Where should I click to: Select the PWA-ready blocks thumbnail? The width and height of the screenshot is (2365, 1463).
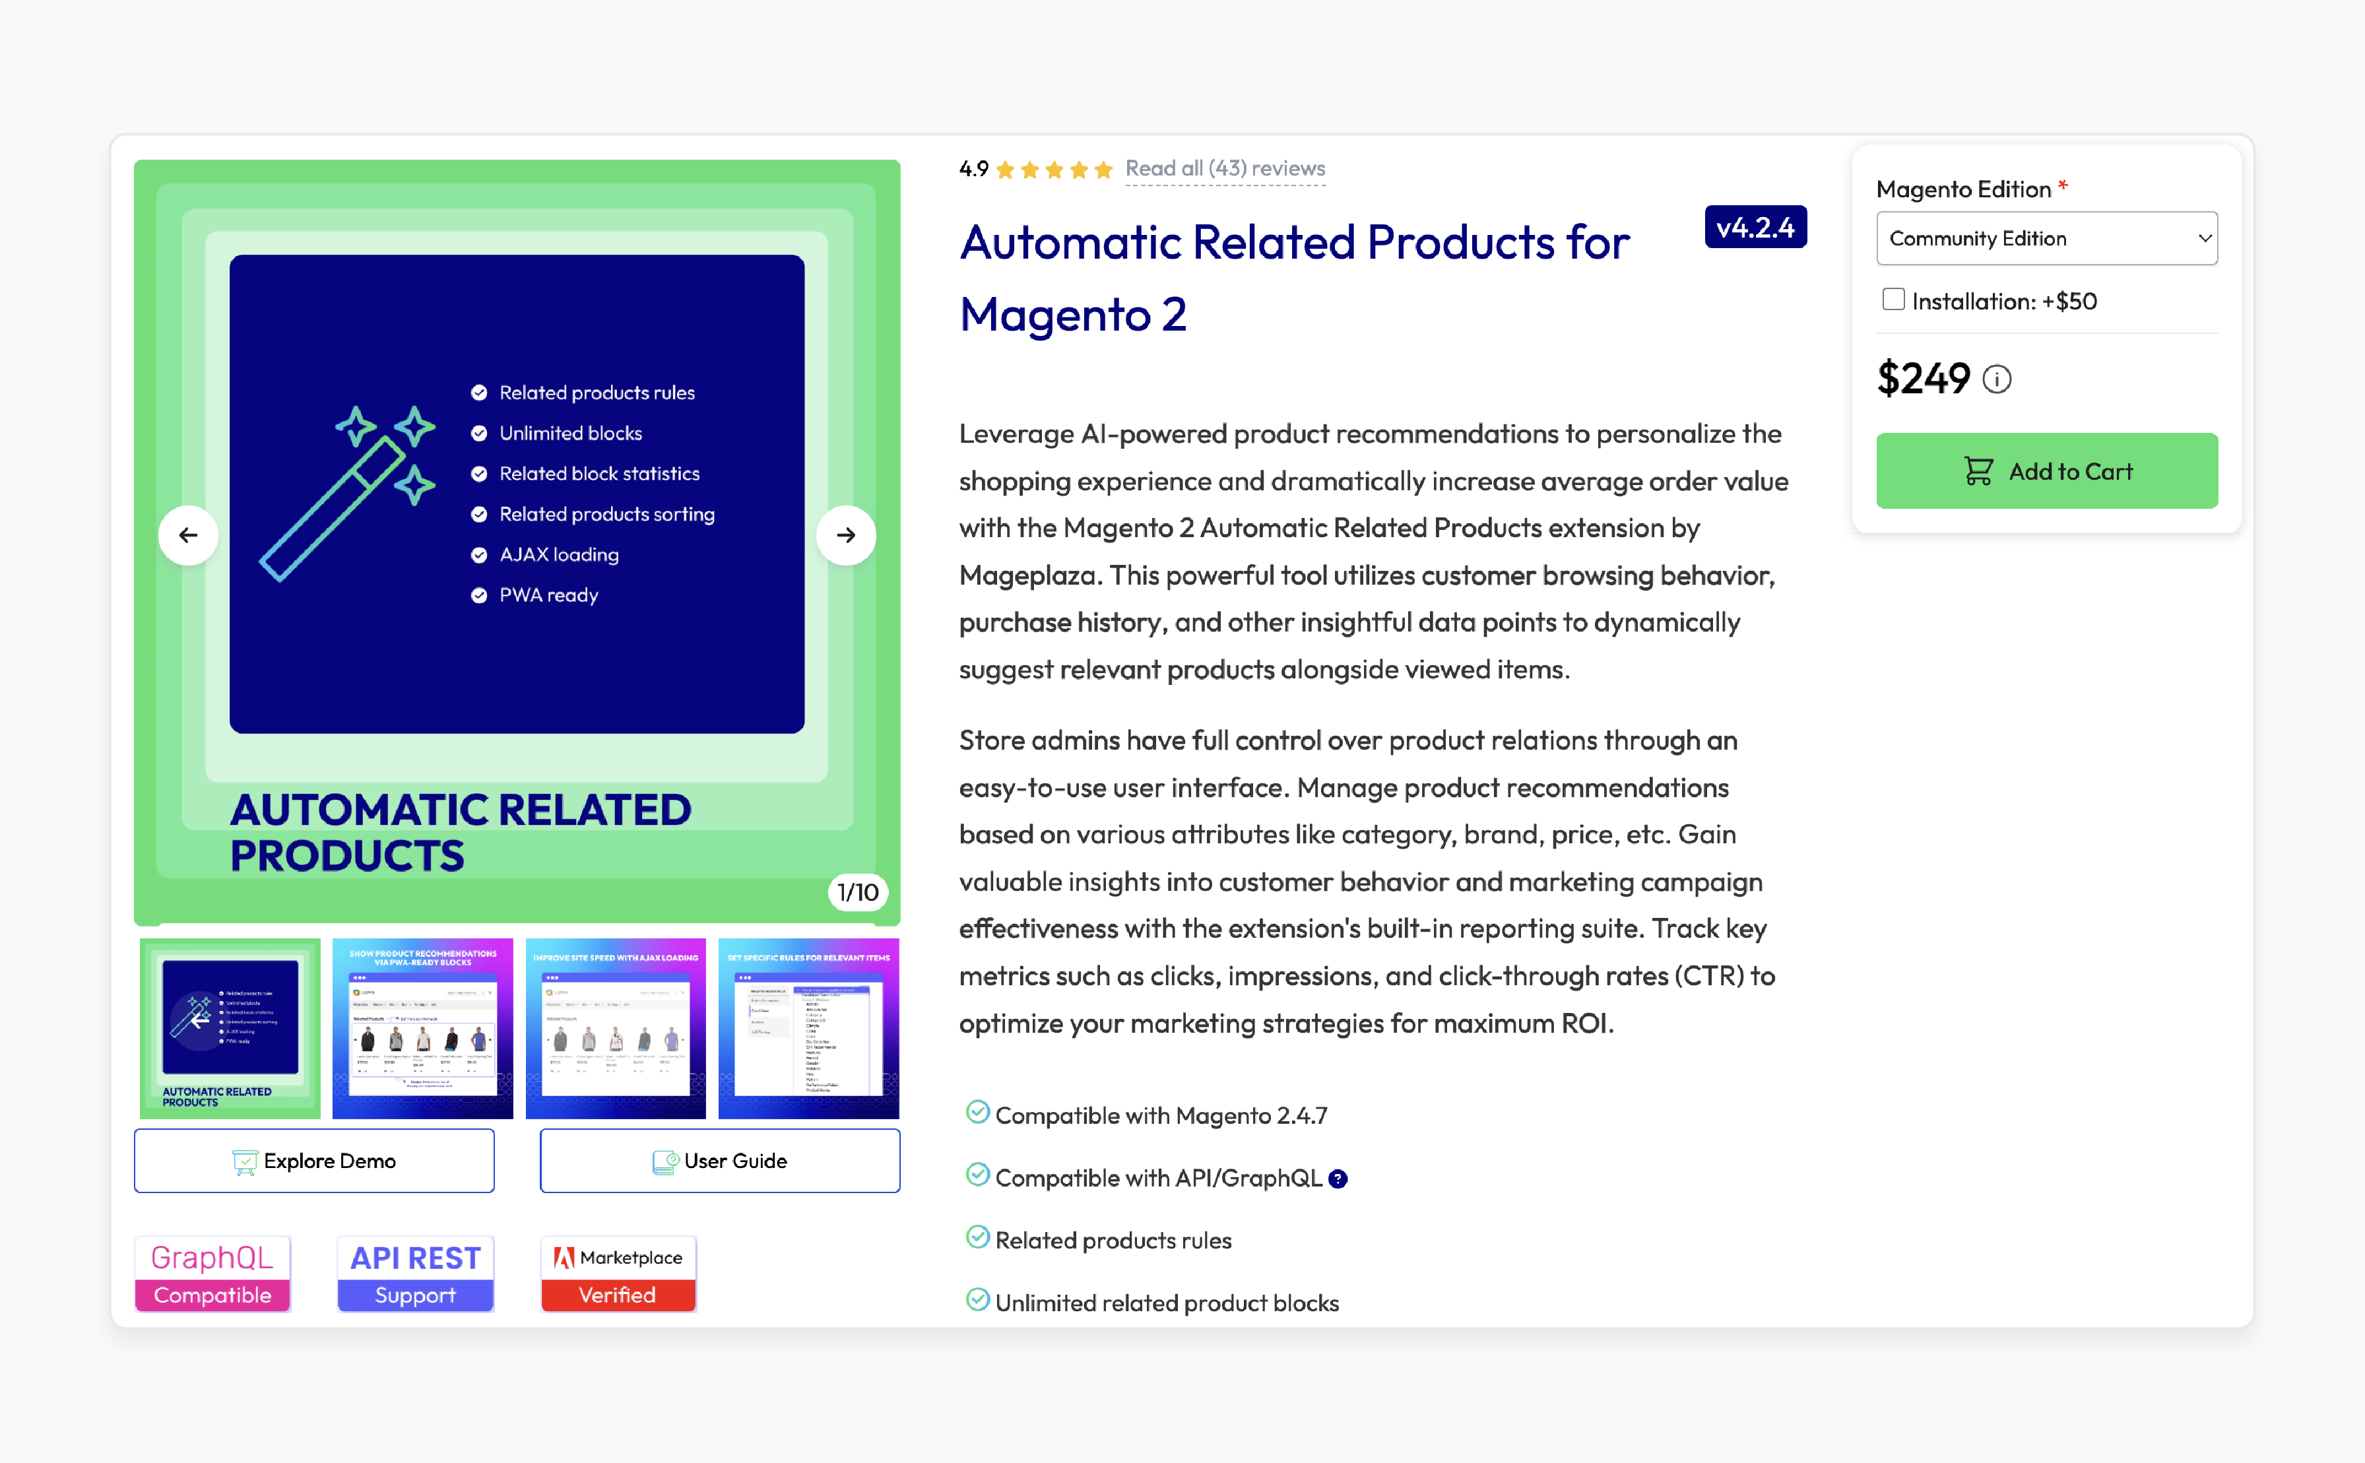pos(423,1029)
